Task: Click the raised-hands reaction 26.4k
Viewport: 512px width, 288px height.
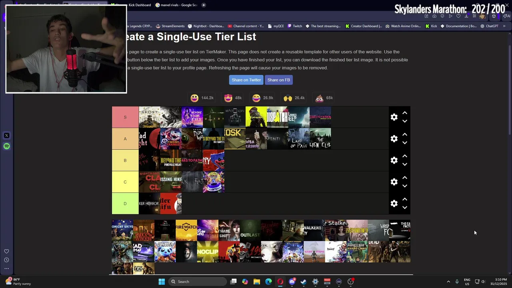Action: tap(294, 98)
